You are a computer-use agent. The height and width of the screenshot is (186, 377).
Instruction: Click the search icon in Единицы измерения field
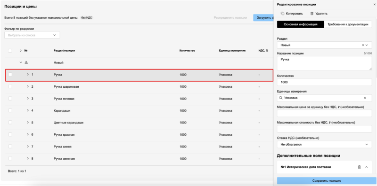pyautogui.click(x=280, y=98)
